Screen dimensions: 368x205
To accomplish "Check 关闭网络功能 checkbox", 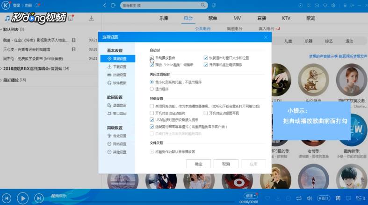I will click(152, 106).
